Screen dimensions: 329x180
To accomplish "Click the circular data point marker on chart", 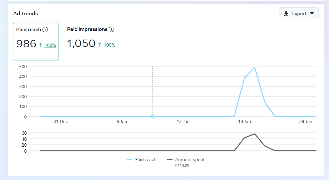I will click(152, 116).
